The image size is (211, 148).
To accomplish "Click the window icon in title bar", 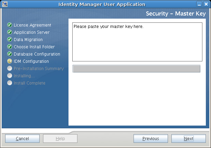I will [x=4, y=4].
